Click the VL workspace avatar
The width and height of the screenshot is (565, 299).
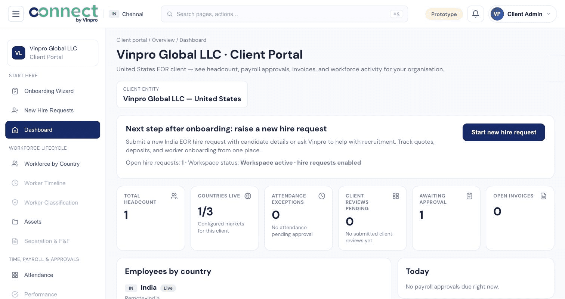[18, 53]
